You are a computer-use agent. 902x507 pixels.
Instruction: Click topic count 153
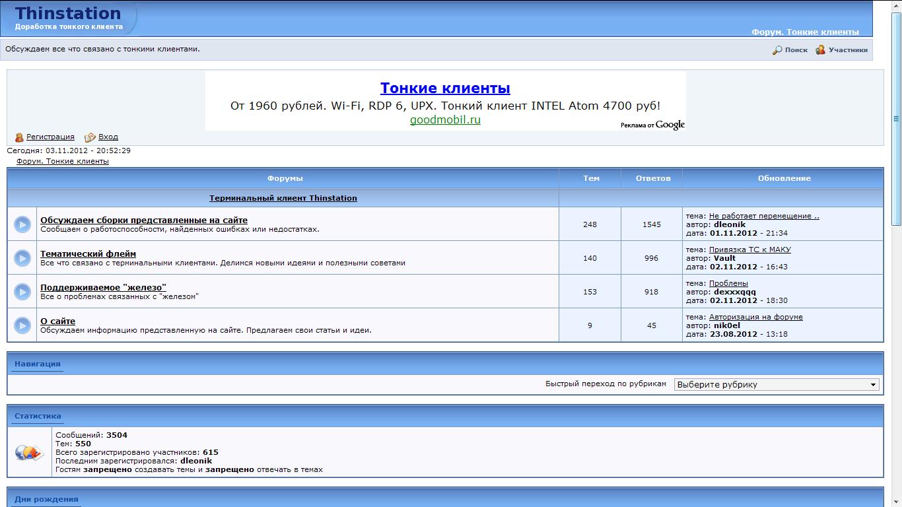[590, 292]
